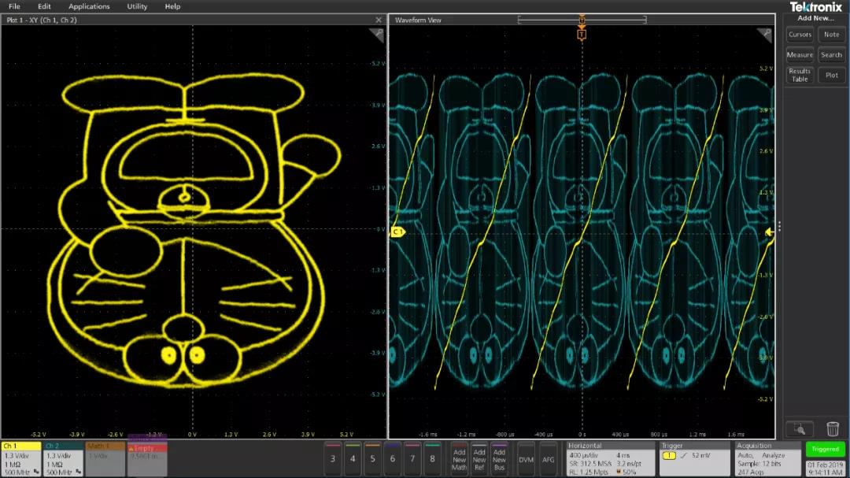This screenshot has width=850, height=478.
Task: Open the Math 1 badge
Action: pyautogui.click(x=105, y=459)
